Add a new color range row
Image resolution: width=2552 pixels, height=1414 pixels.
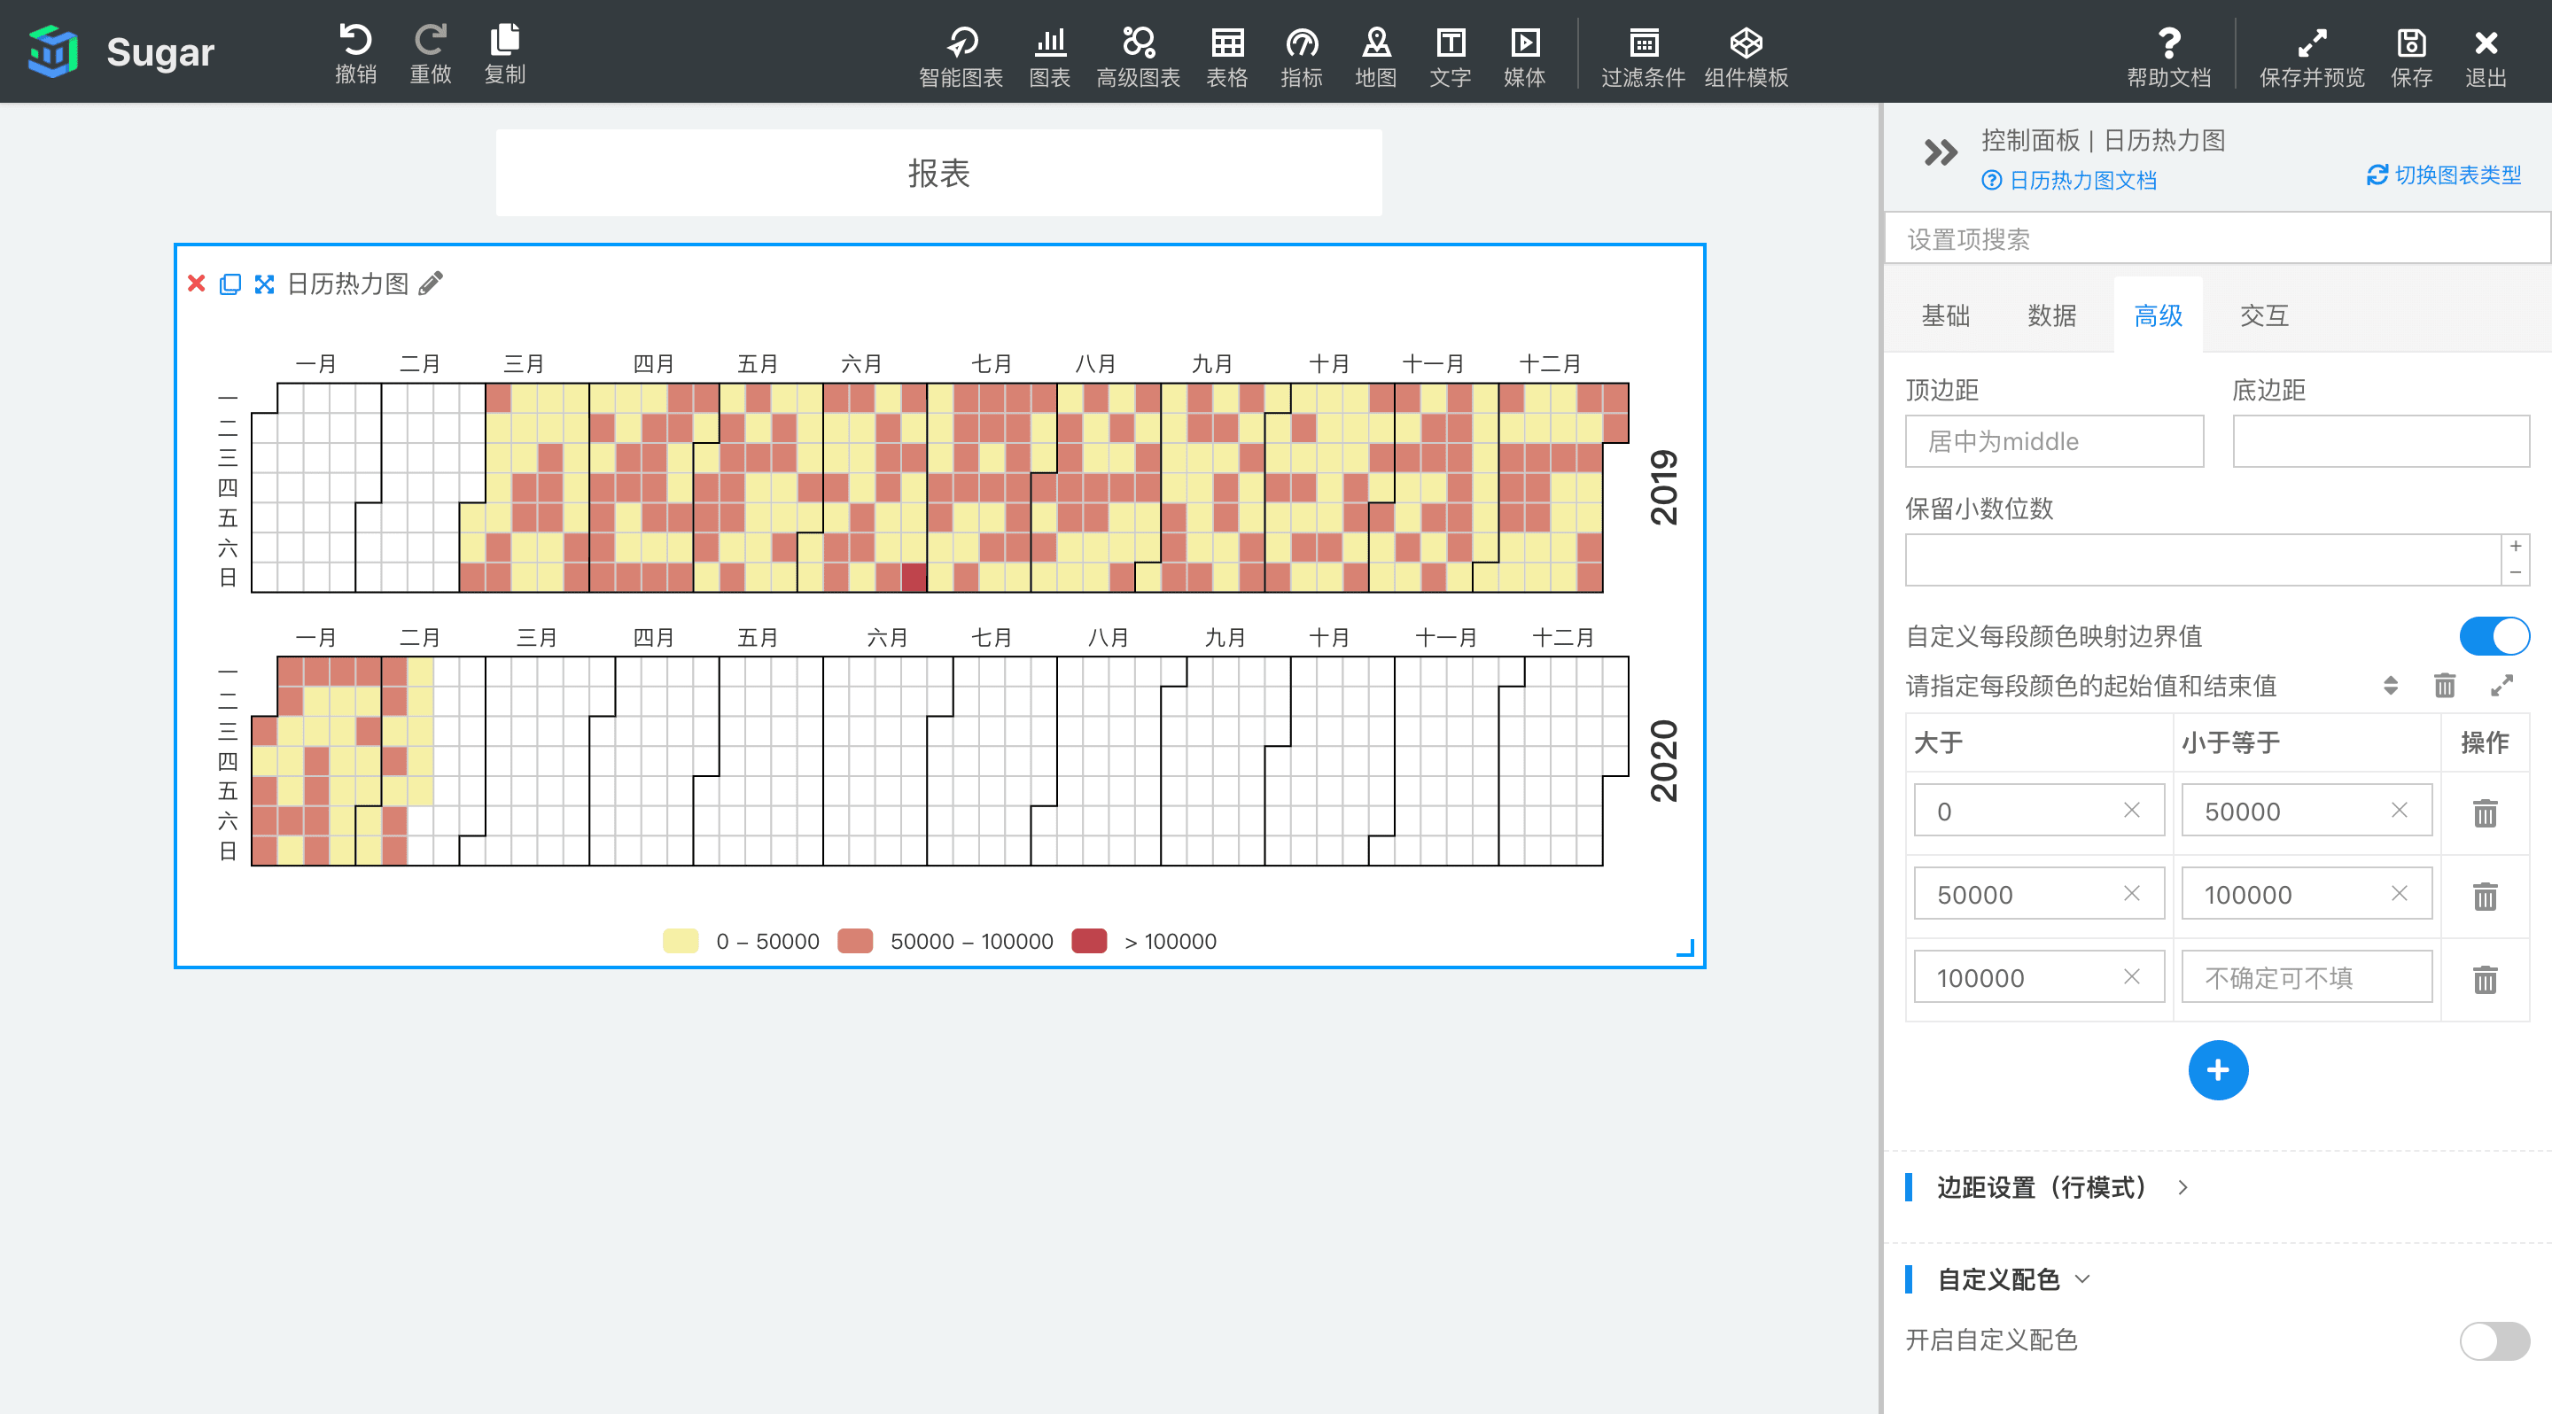2217,1069
